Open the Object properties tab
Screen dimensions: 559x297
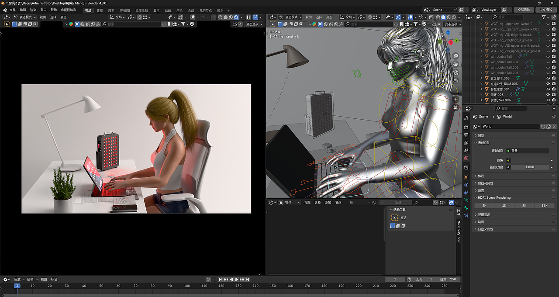click(466, 177)
